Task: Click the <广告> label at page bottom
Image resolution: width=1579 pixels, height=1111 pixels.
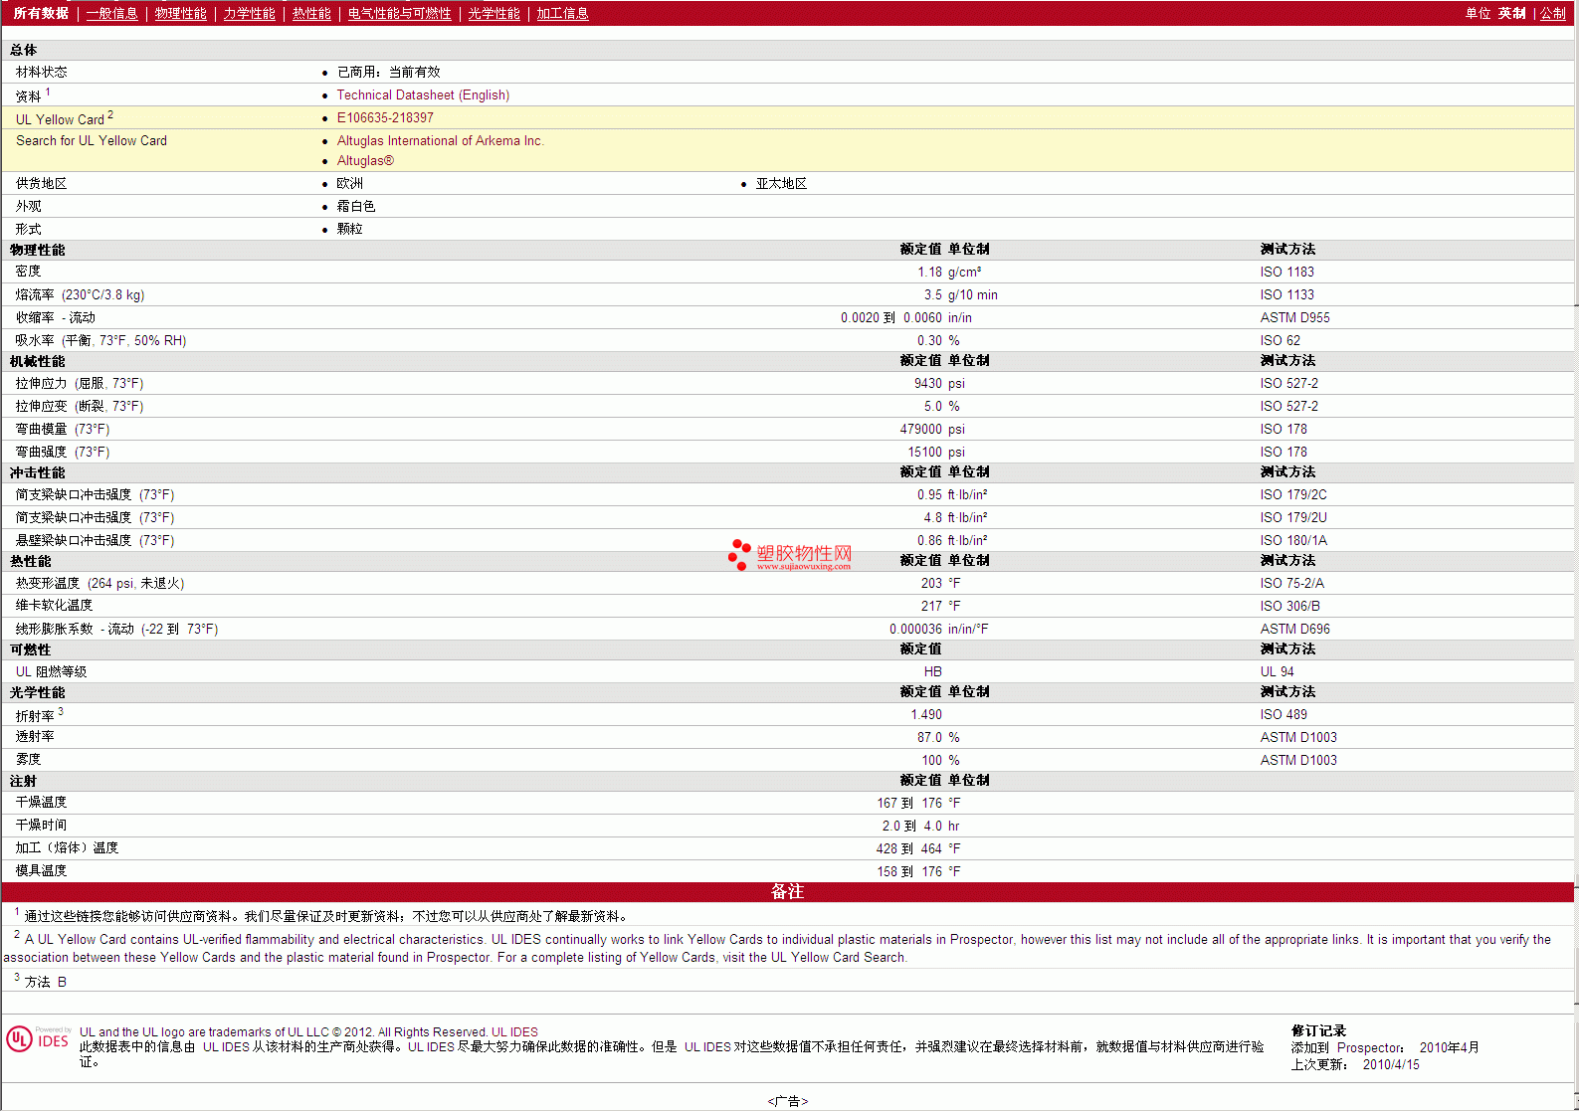Action: pos(788,1101)
